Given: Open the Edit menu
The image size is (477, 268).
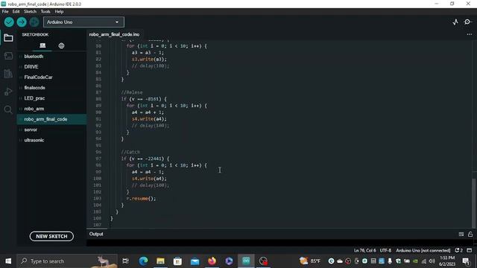Looking at the screenshot, I should [x=16, y=12].
